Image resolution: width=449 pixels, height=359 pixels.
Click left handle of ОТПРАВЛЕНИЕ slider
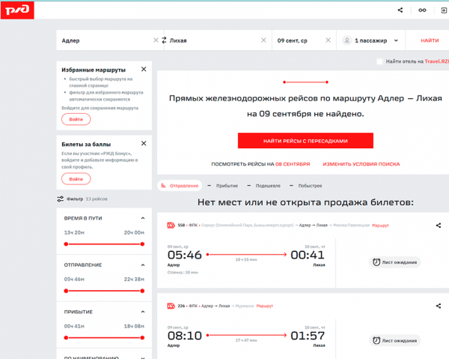66,291
